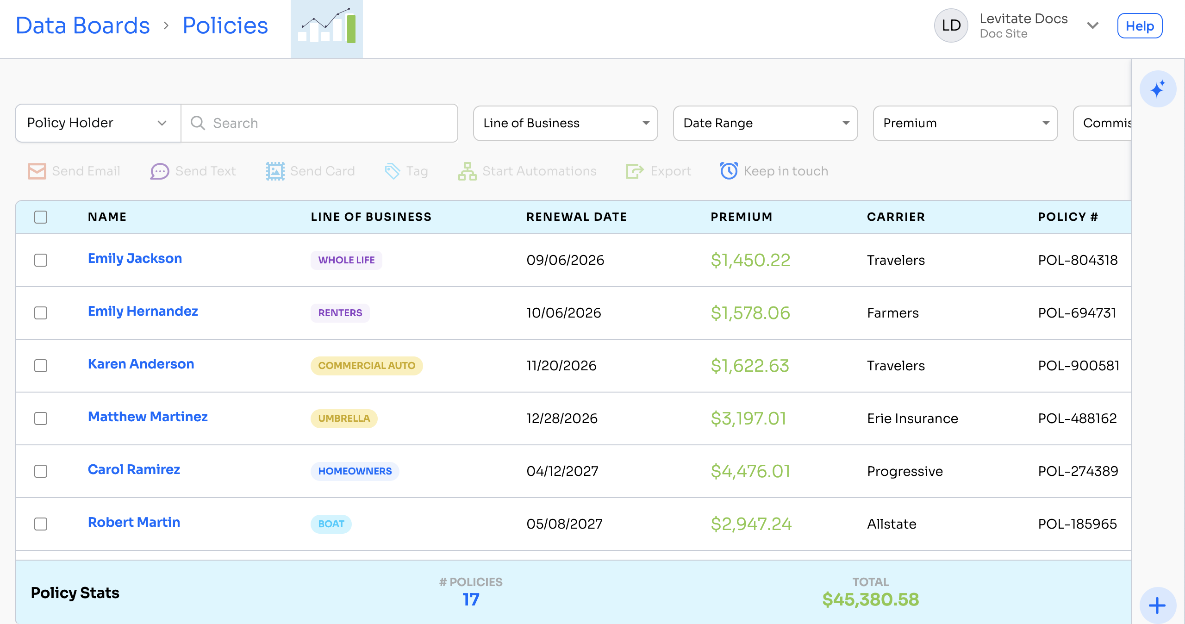
Task: Open Matthew Martinez policy holder link
Action: 148,417
